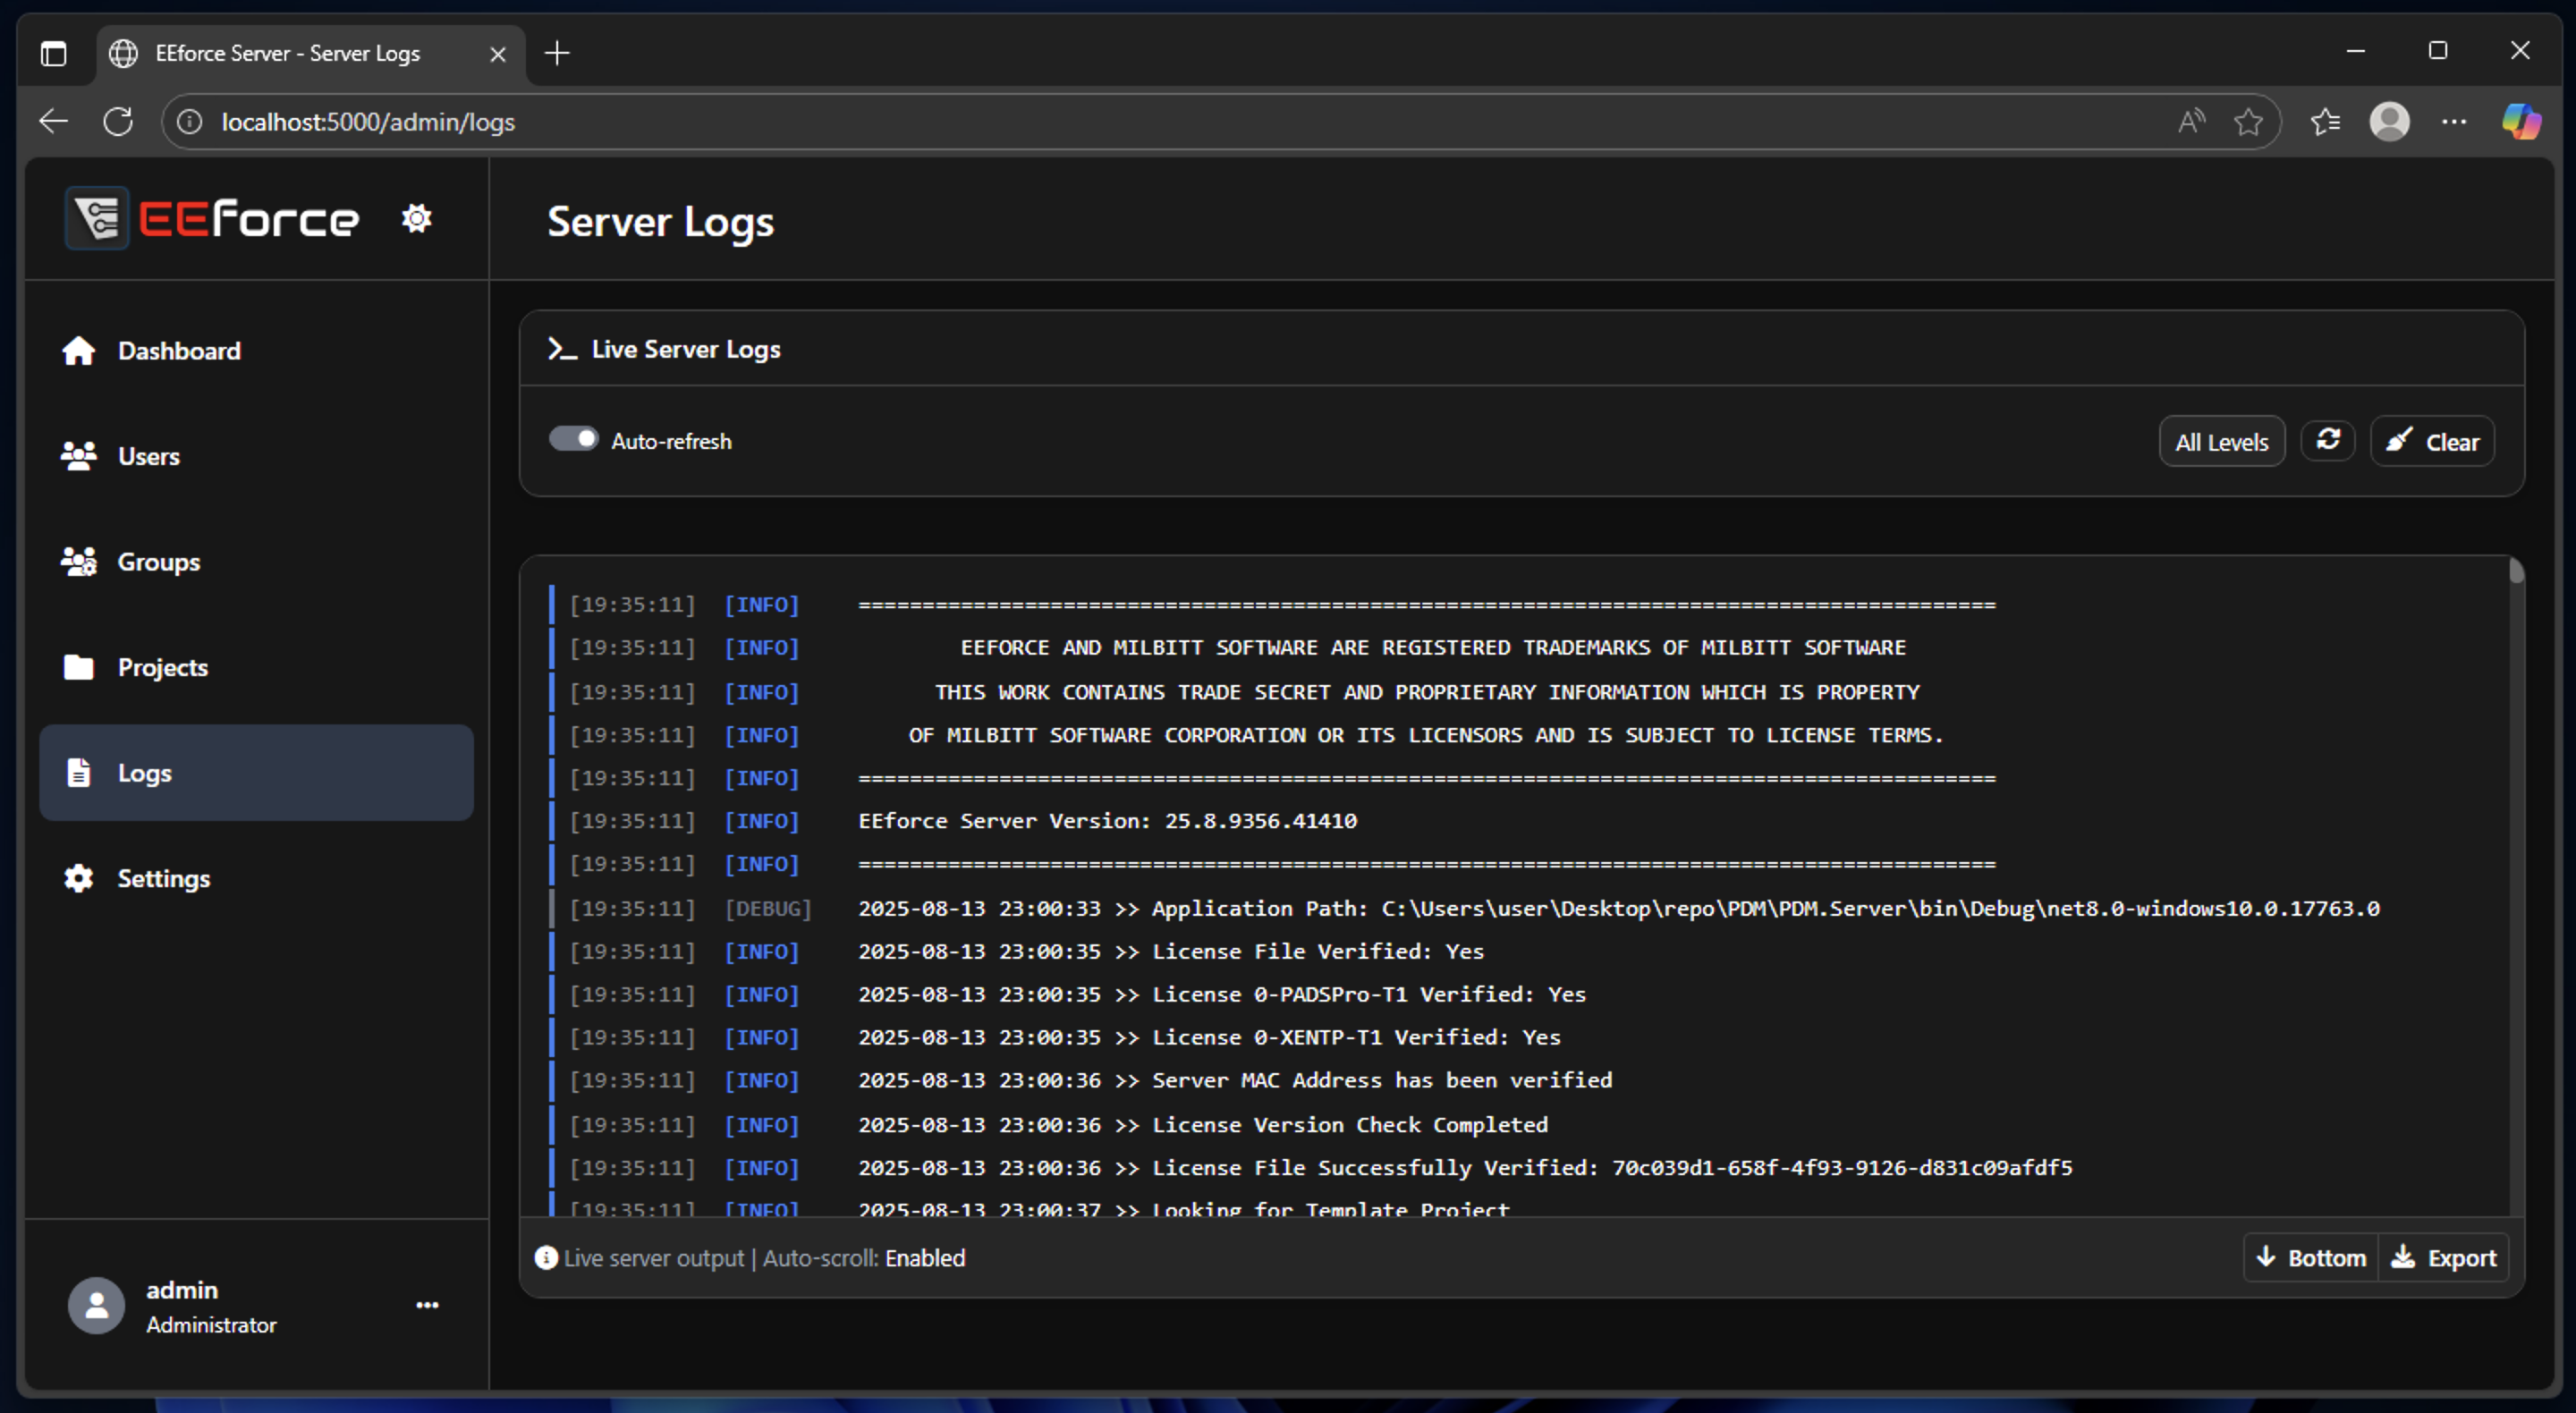
Task: Go to the Users section
Action: pos(256,456)
